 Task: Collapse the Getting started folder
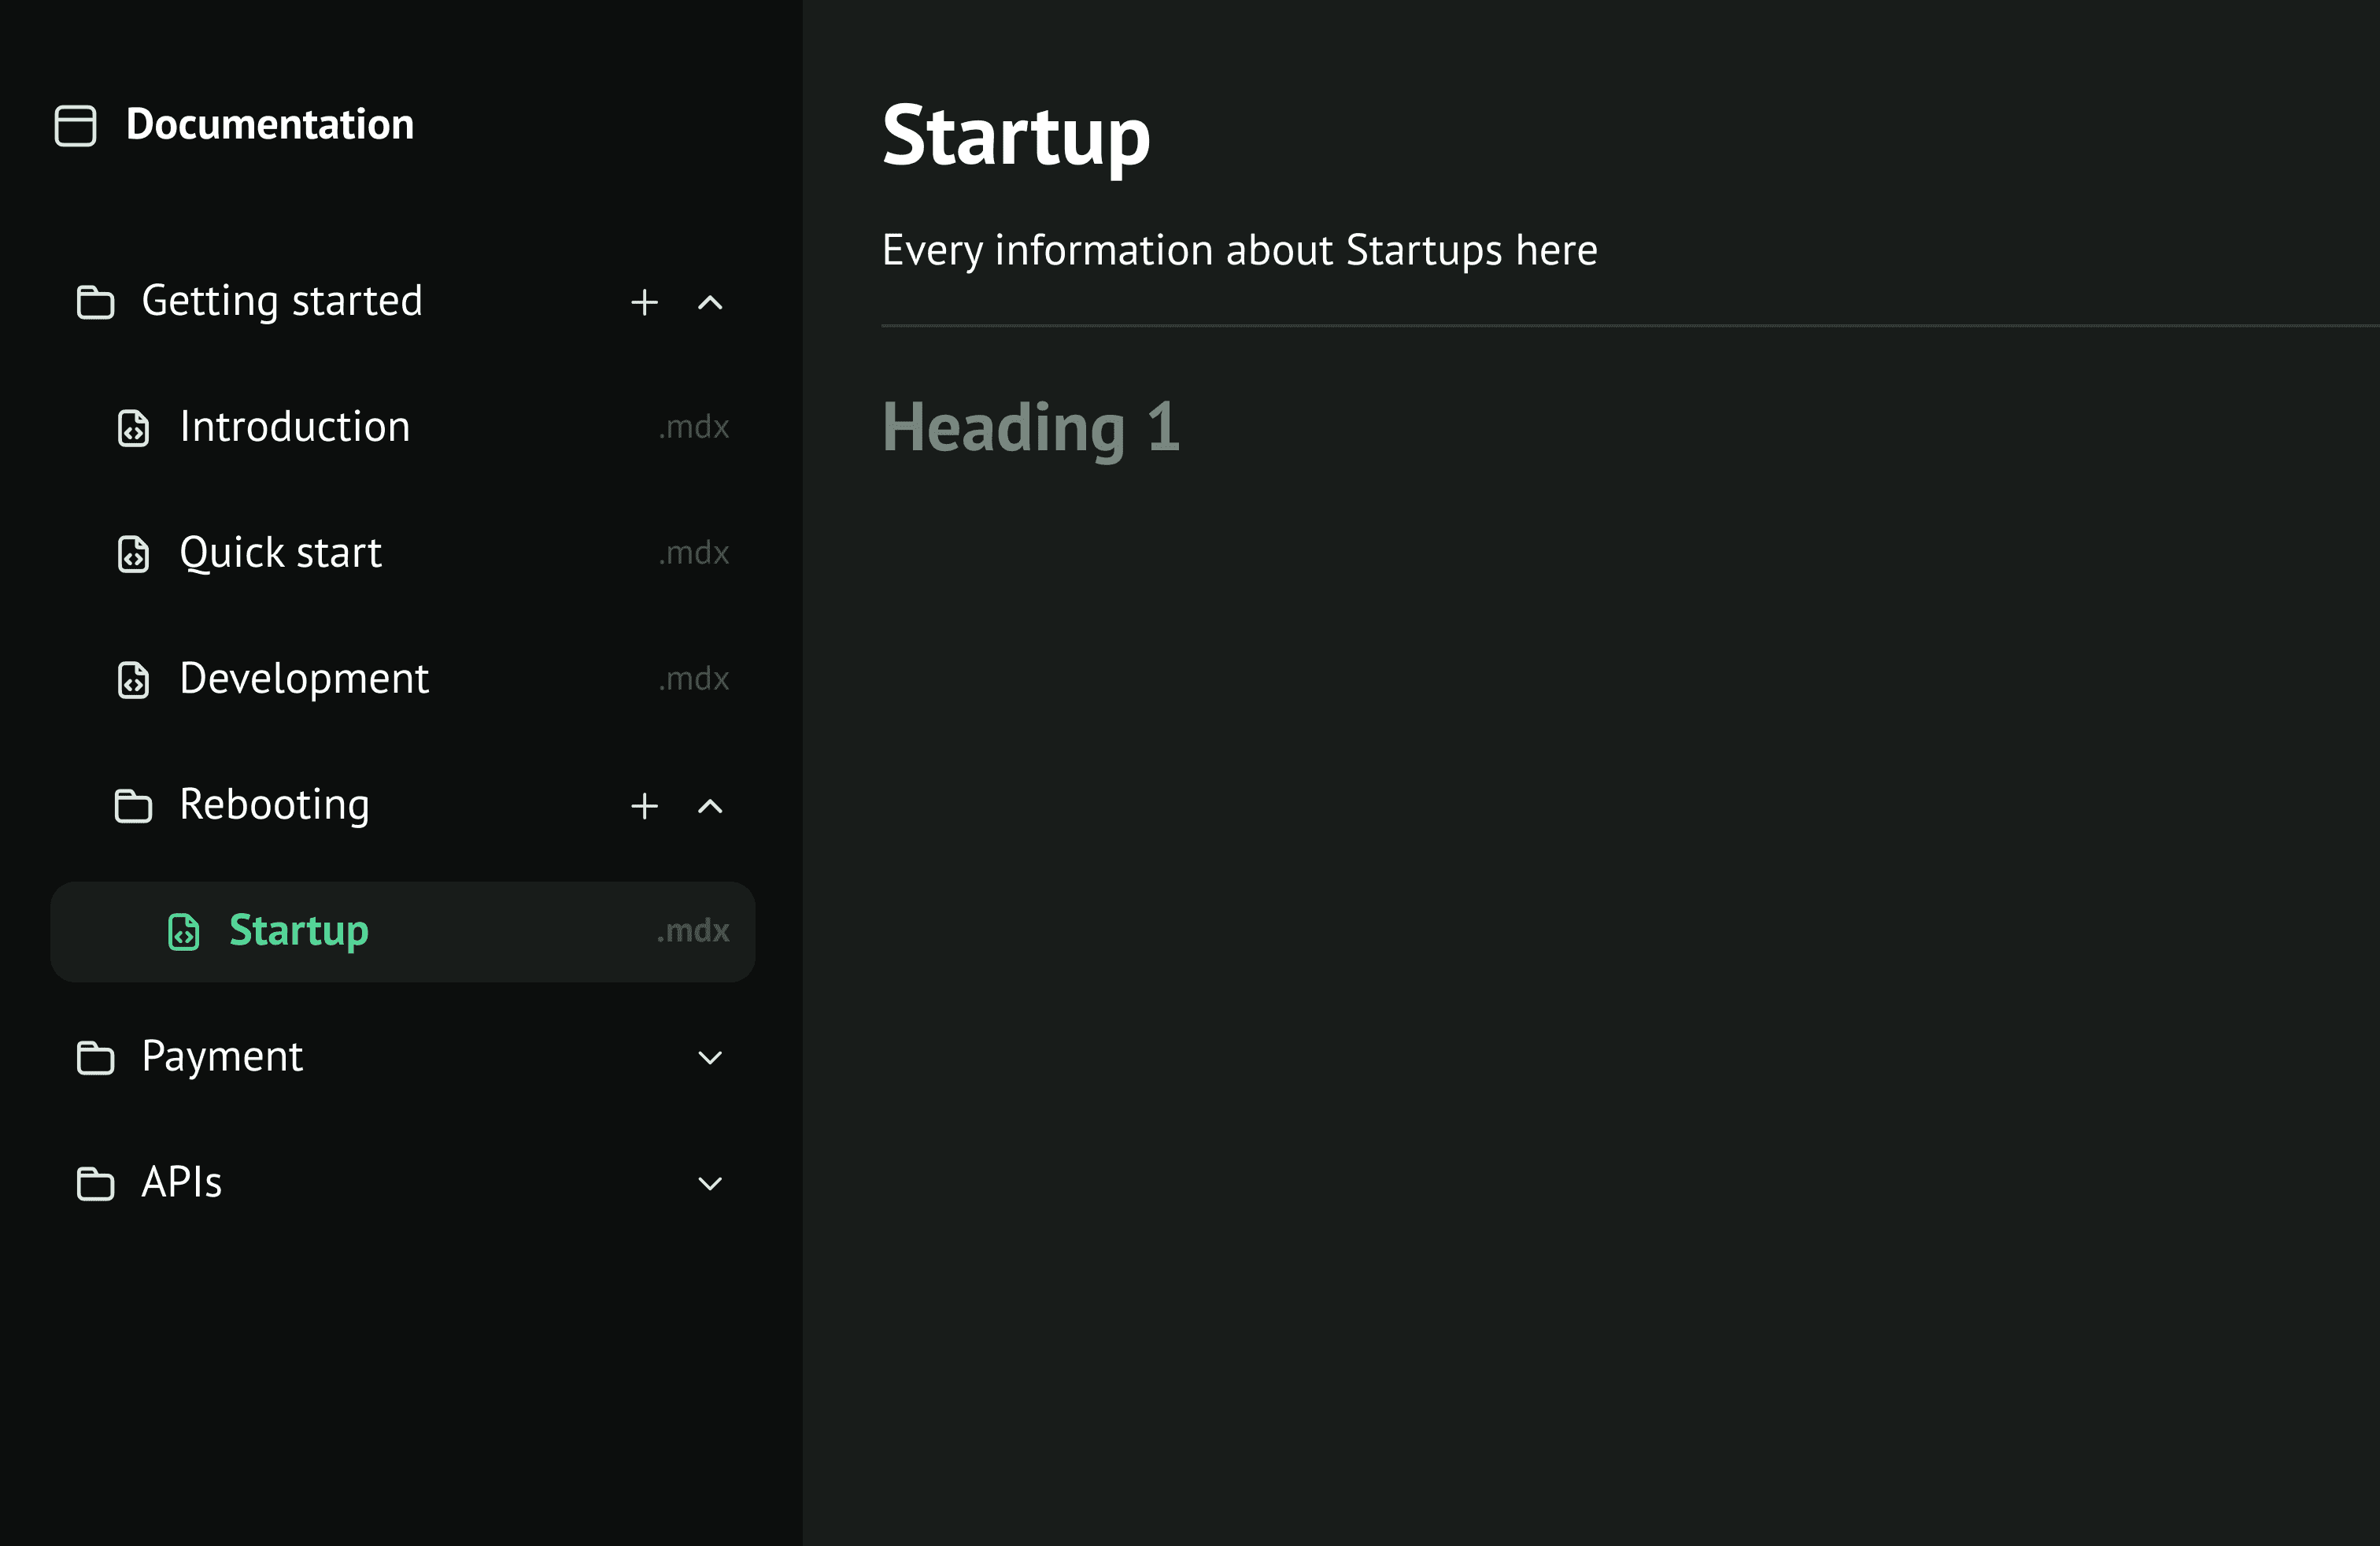pos(710,302)
